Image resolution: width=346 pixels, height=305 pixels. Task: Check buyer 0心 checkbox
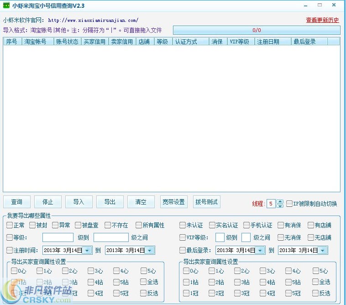point(14,271)
